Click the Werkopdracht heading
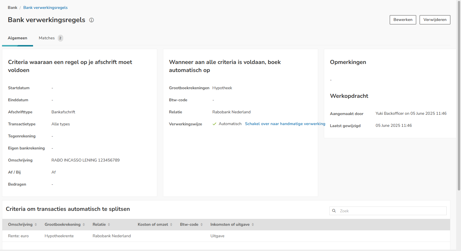 pos(349,96)
